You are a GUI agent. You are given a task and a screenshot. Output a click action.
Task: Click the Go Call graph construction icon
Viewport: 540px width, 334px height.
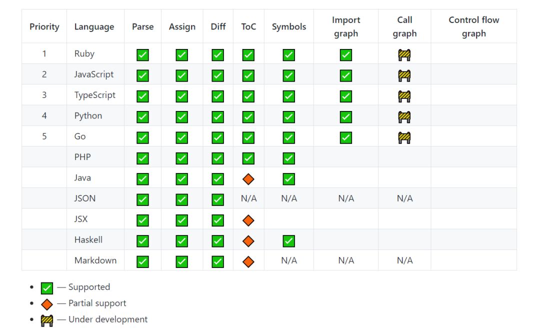[x=404, y=137]
